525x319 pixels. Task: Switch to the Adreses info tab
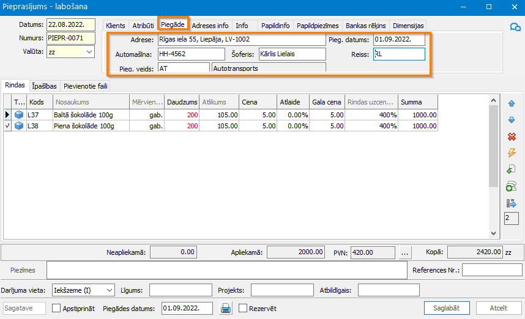coord(210,26)
